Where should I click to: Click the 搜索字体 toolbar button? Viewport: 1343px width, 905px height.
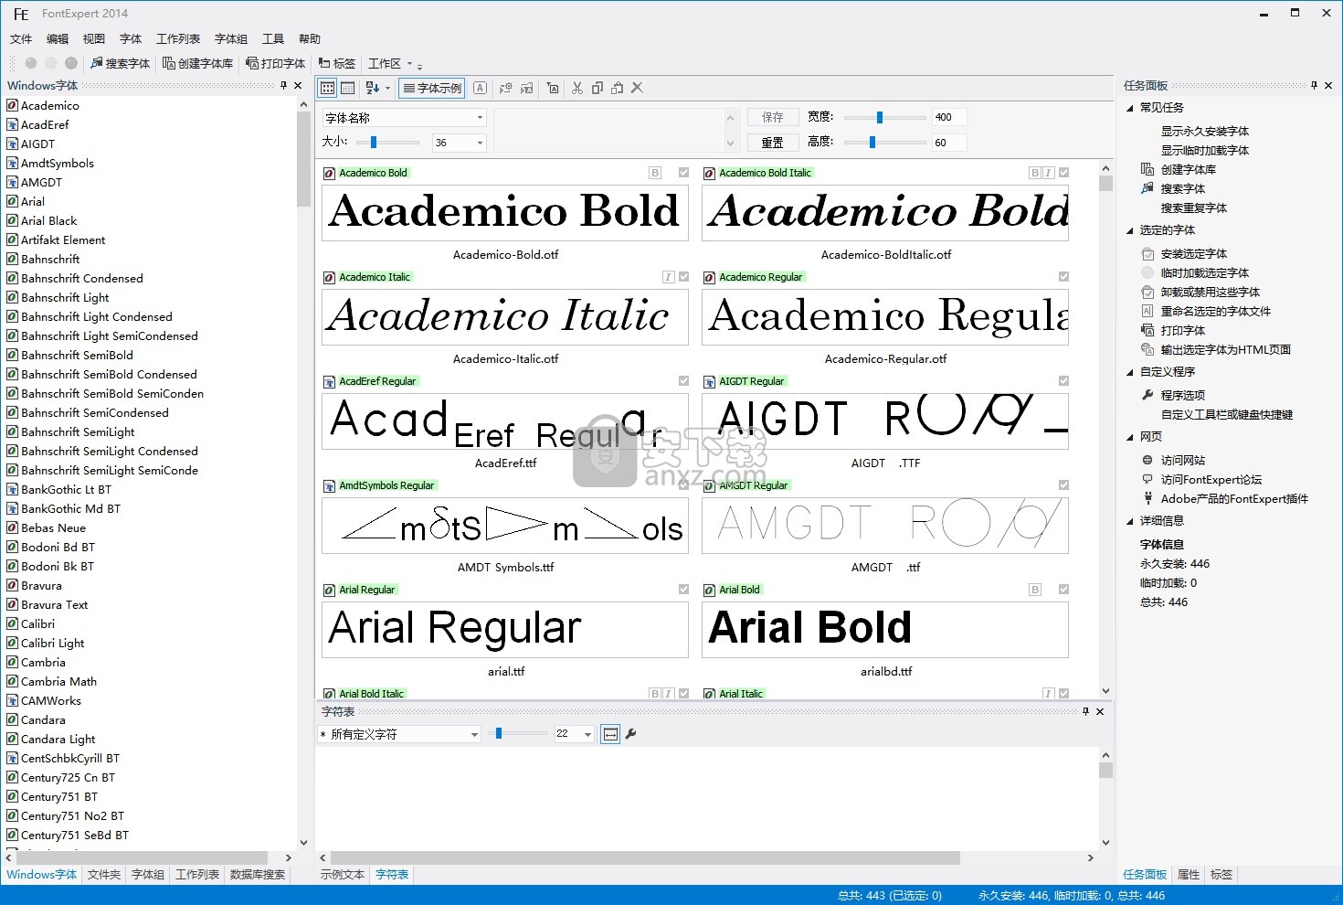120,63
